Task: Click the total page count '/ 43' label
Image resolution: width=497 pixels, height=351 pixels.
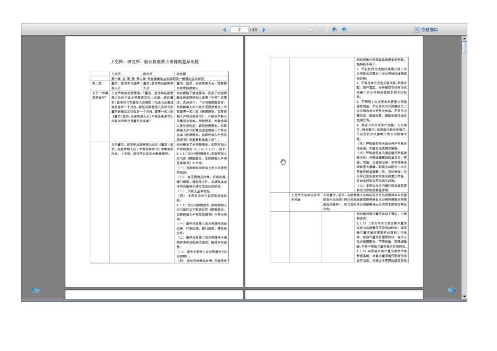Action: (254, 30)
